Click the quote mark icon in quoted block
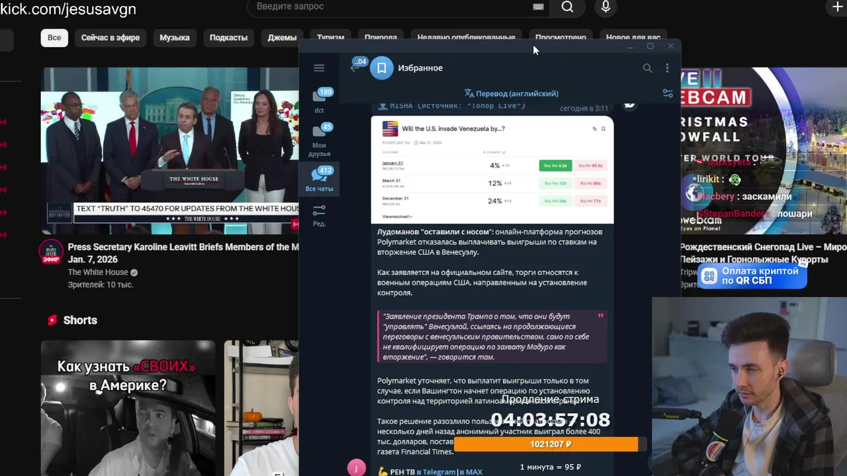The height and width of the screenshot is (476, 847). pyautogui.click(x=601, y=316)
